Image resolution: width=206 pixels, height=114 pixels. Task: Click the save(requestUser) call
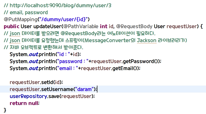point(71,96)
